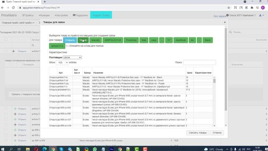Open the ap-006-cs-k02 row 'Открыть' link
268x151 pixels.
tap(53, 96)
